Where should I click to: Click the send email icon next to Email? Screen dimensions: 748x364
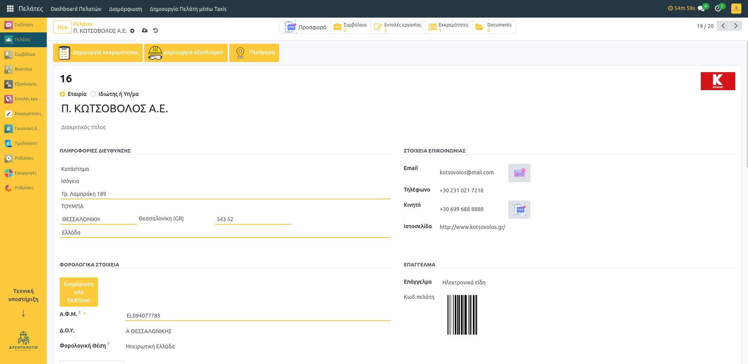[x=519, y=173]
